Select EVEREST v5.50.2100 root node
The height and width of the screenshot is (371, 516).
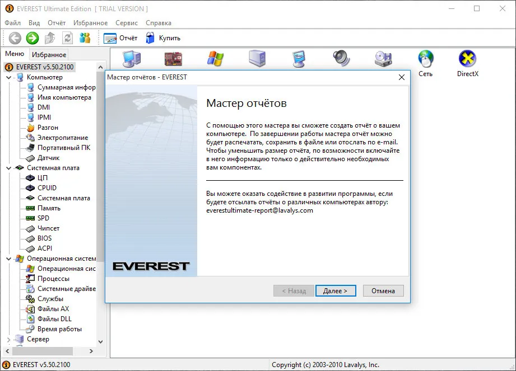click(39, 67)
